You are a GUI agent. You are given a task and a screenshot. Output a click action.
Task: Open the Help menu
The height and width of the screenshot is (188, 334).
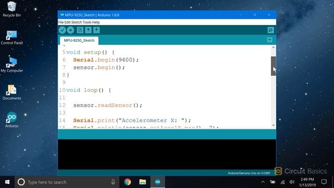click(96, 22)
